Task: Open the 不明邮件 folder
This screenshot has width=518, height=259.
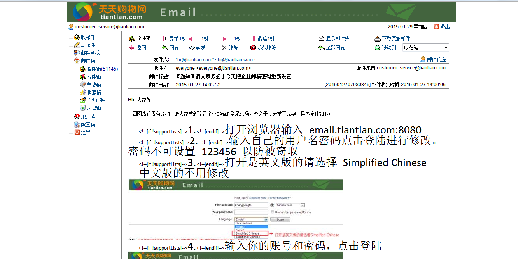Action: tap(96, 100)
